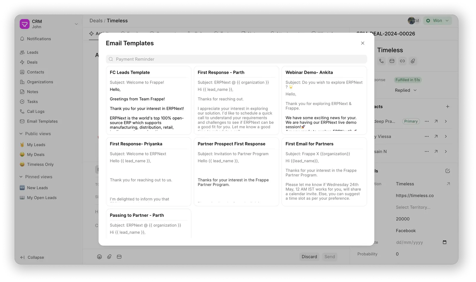The image size is (476, 282).
Task: Open the Timeless Only view
Action: 49,164
